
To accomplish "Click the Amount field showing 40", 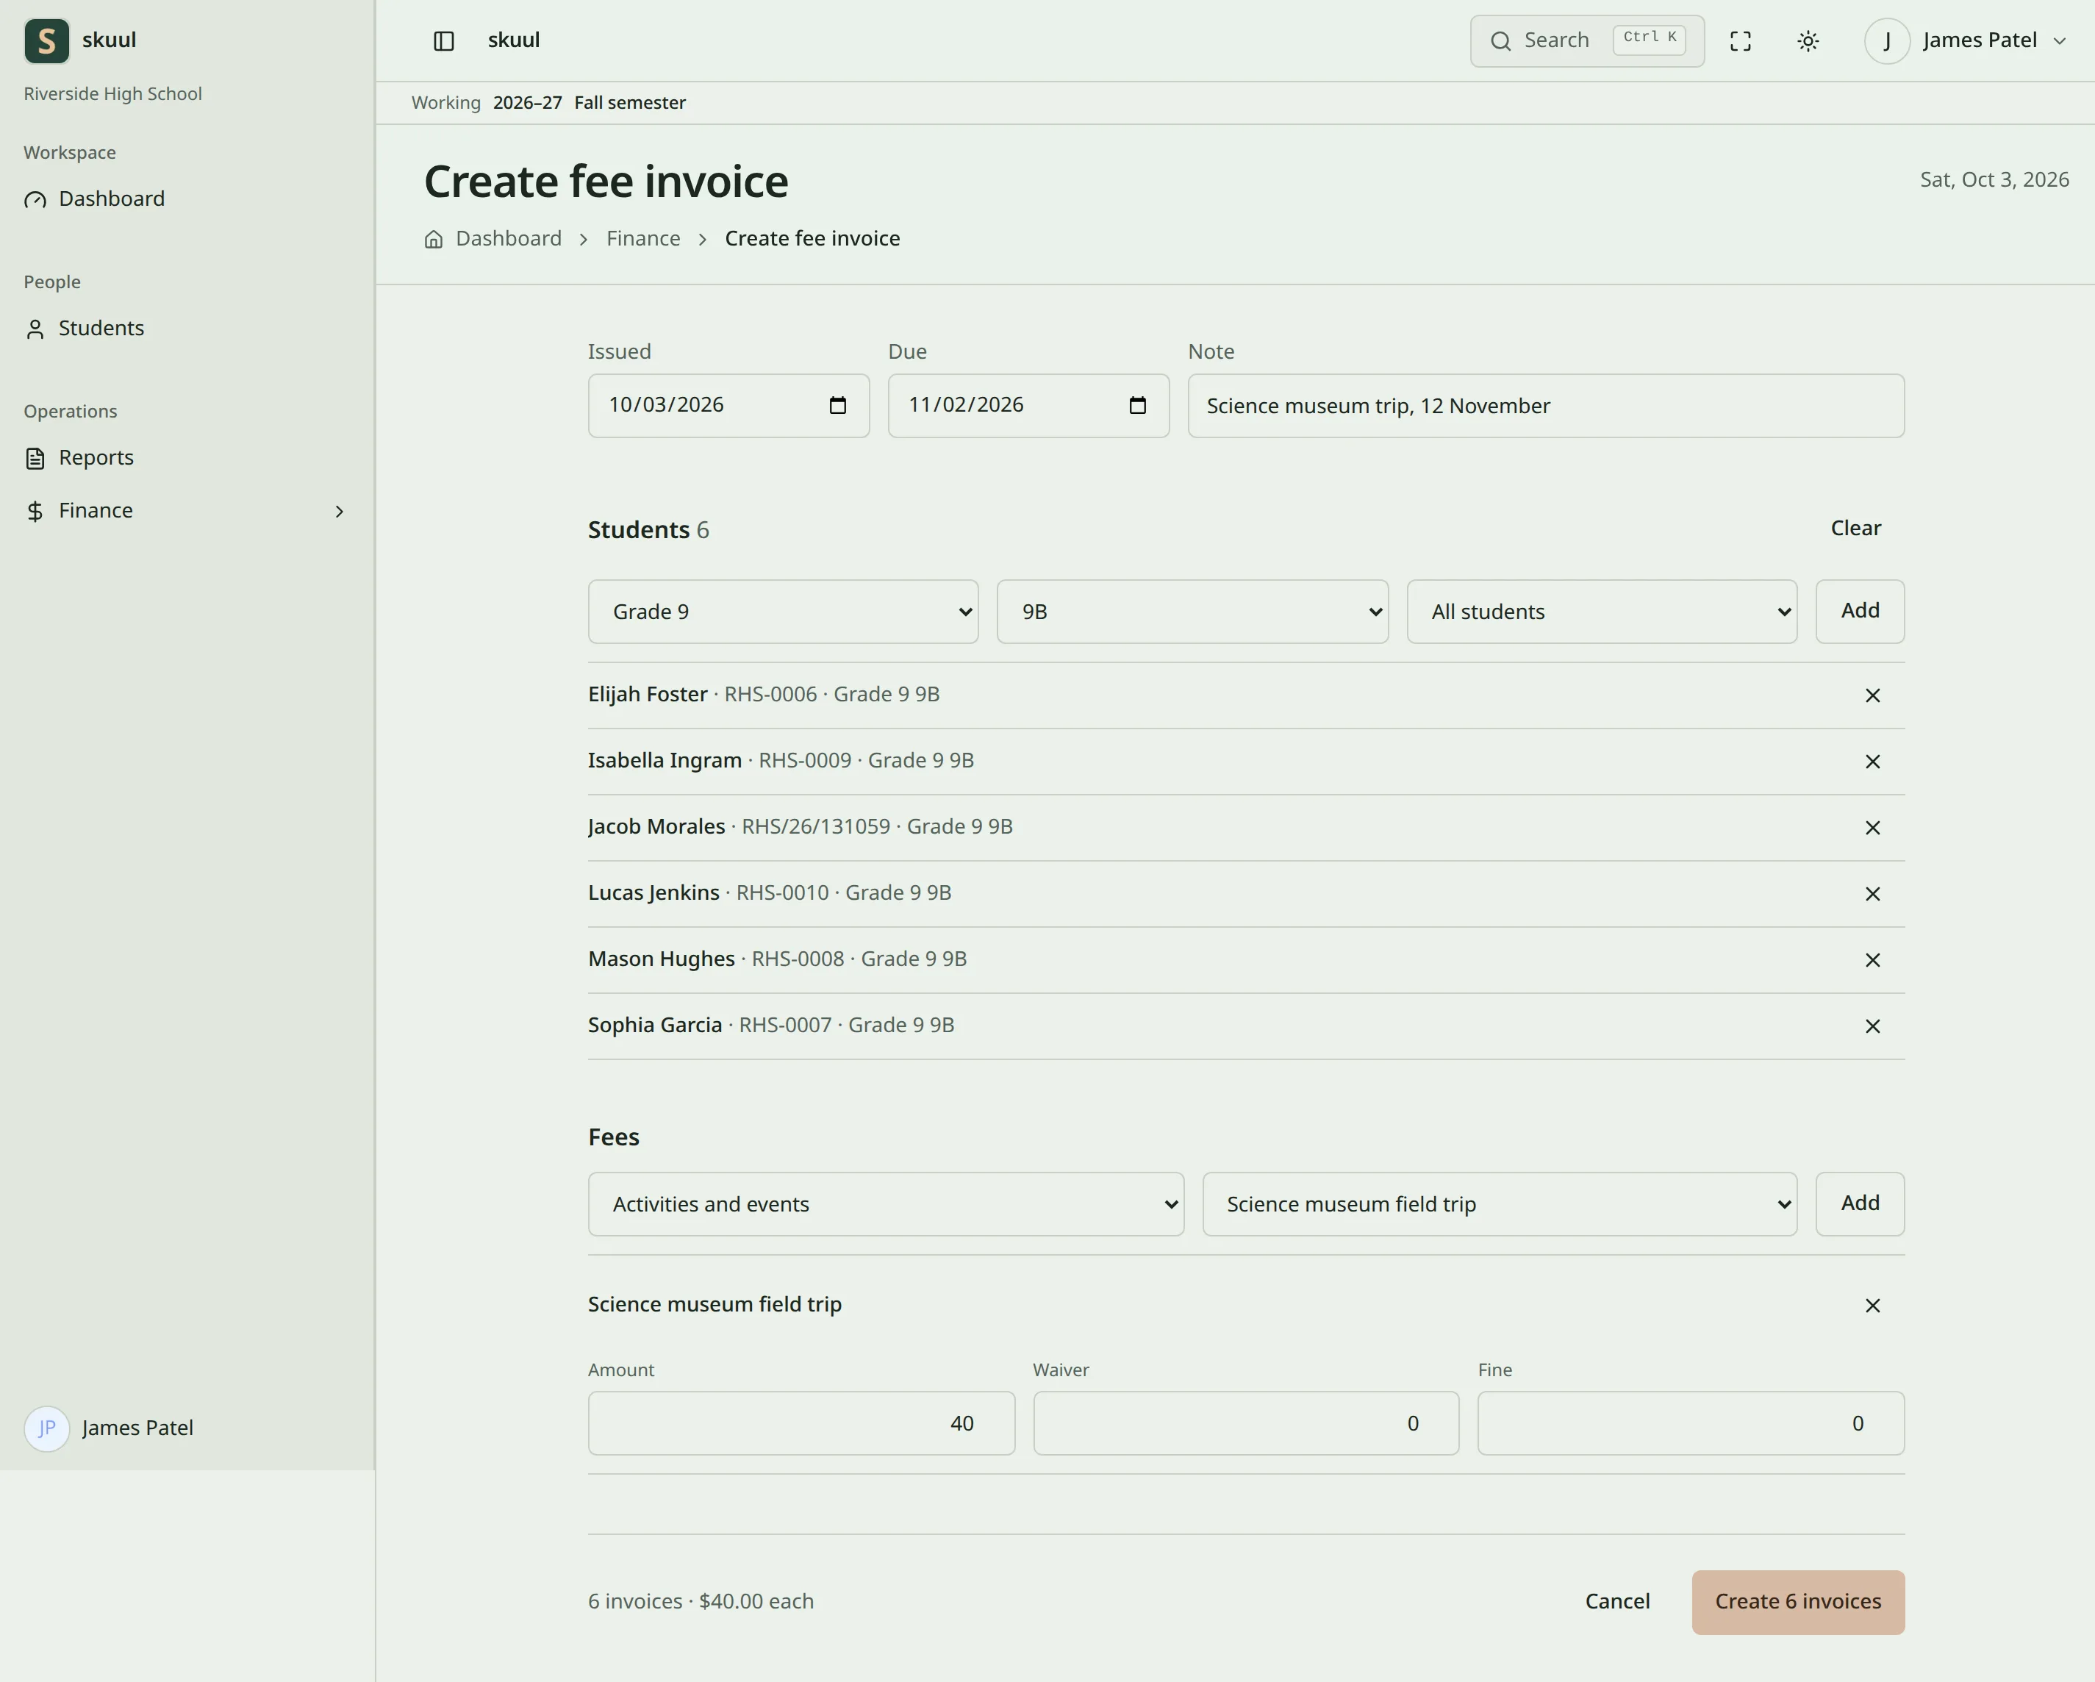I will click(801, 1423).
